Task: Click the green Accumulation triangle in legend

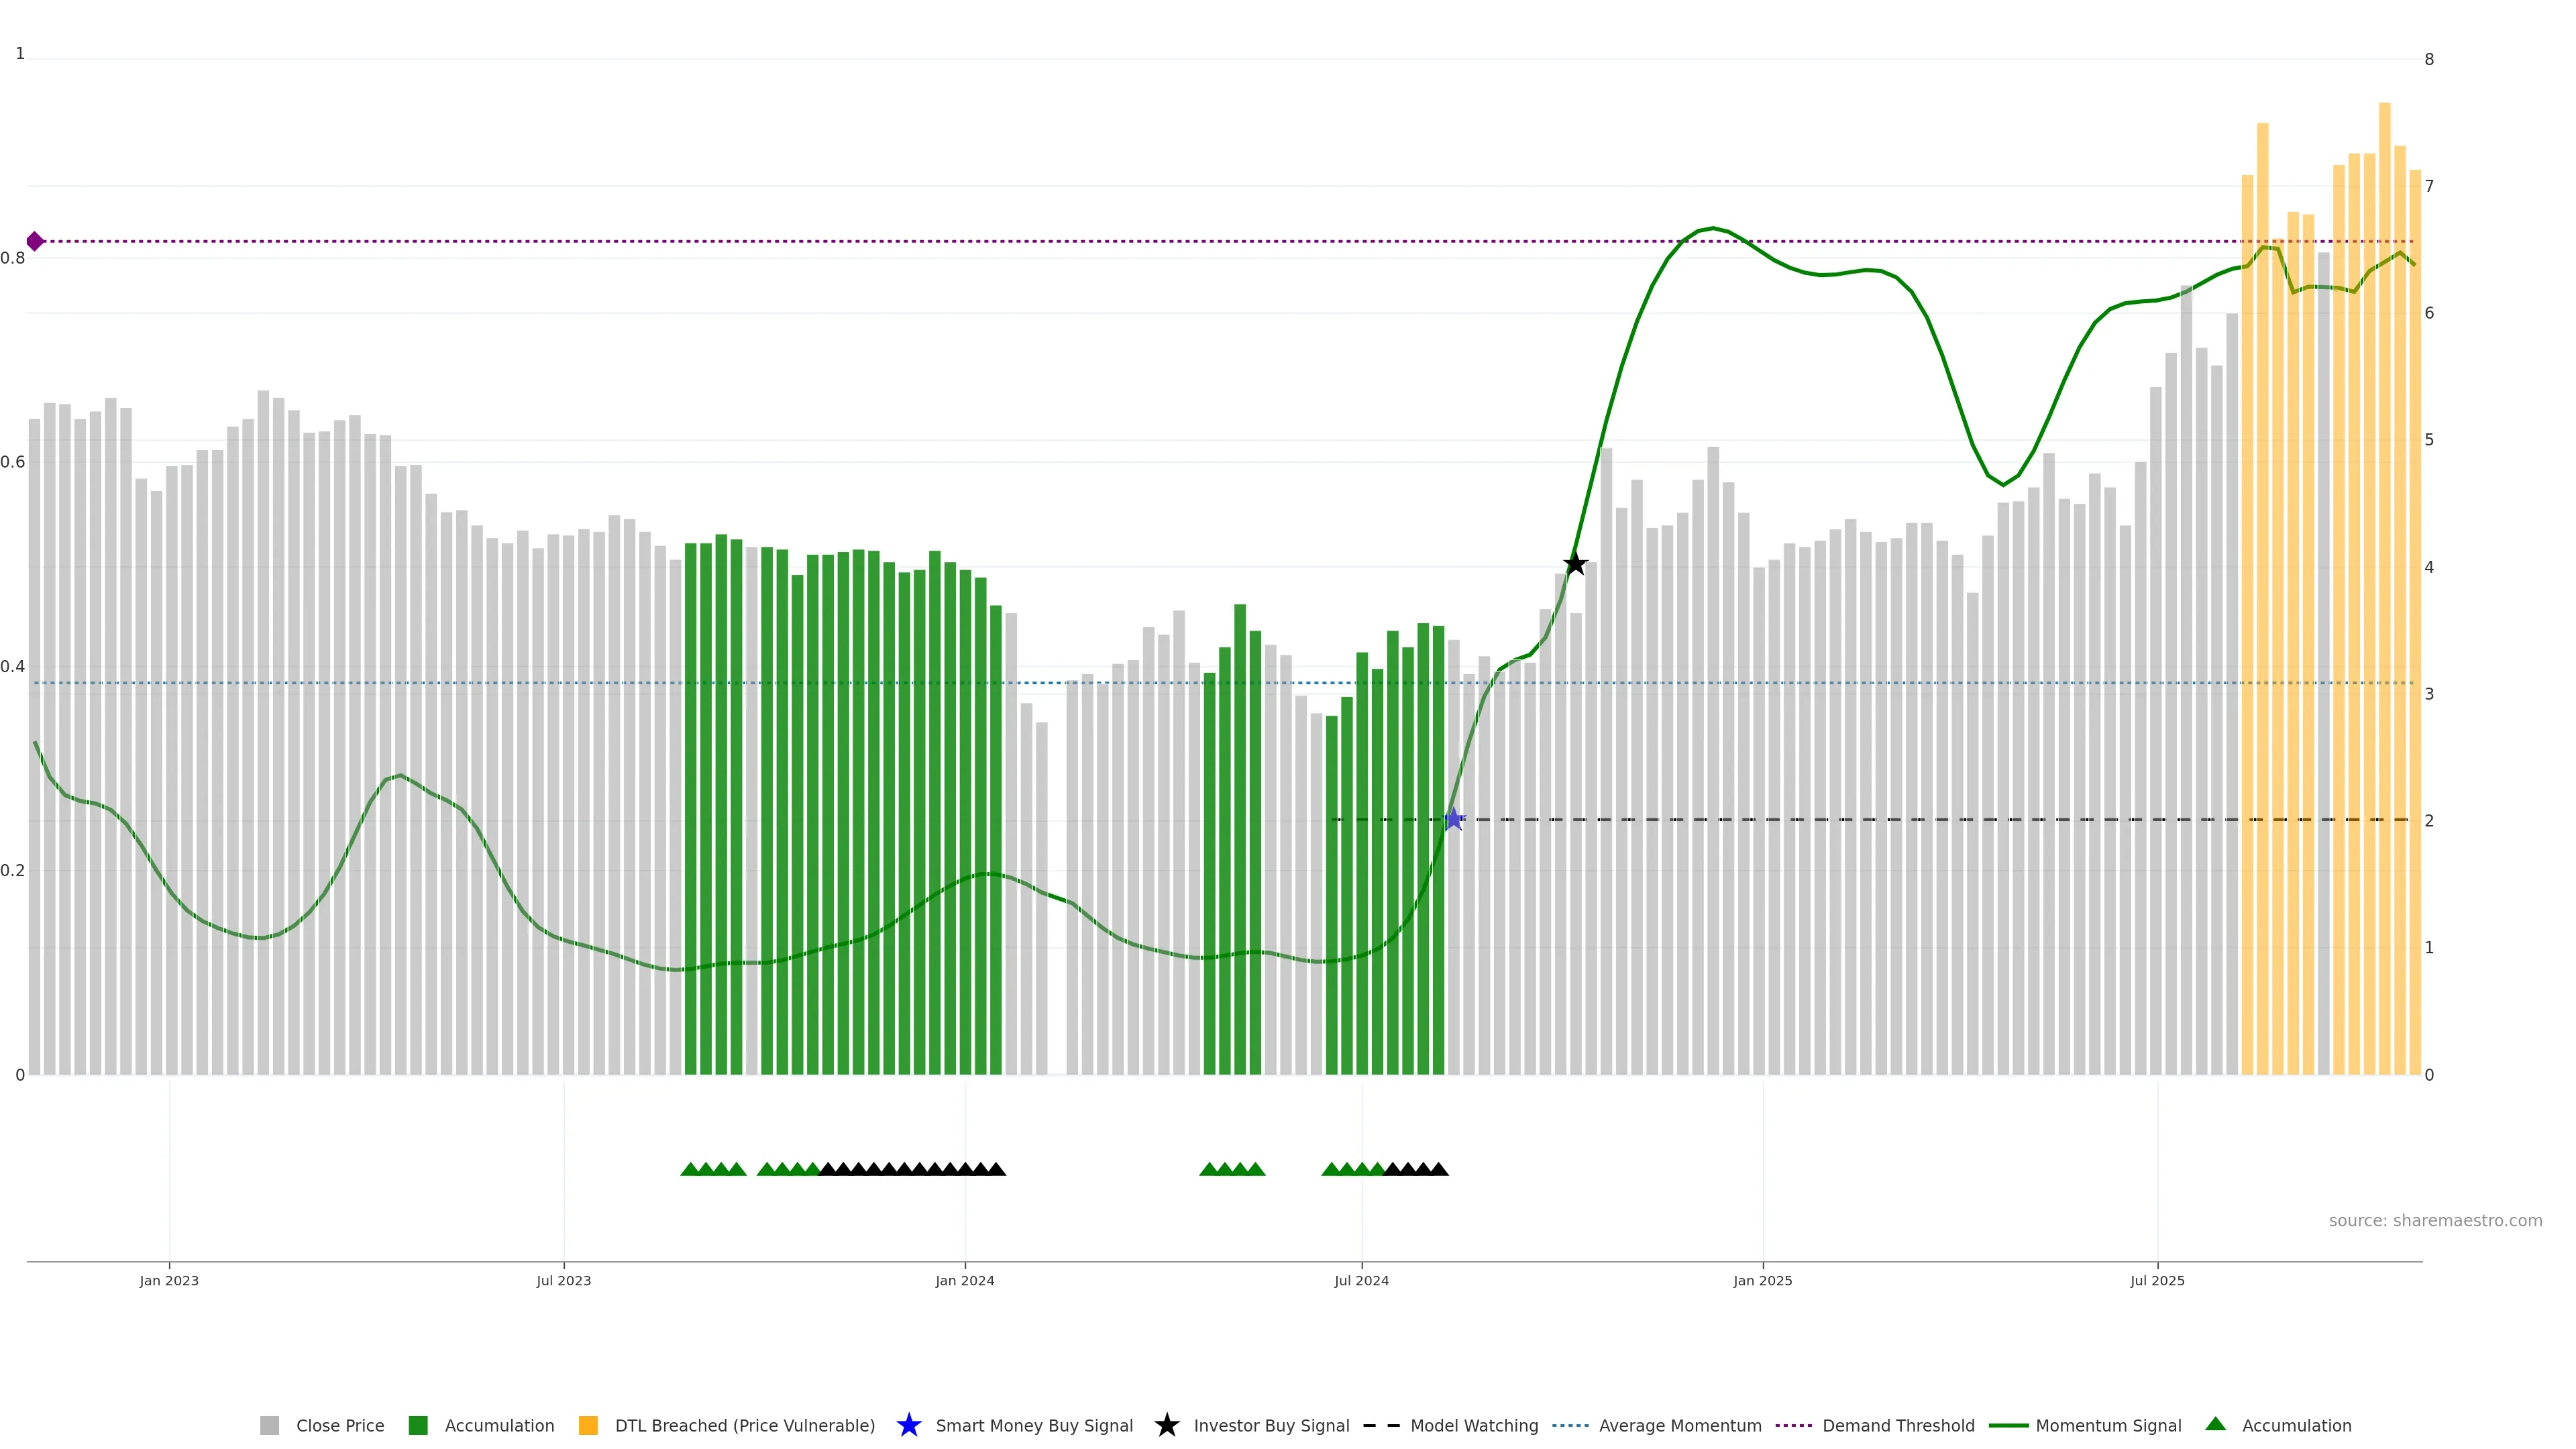Action: coord(2215,1424)
